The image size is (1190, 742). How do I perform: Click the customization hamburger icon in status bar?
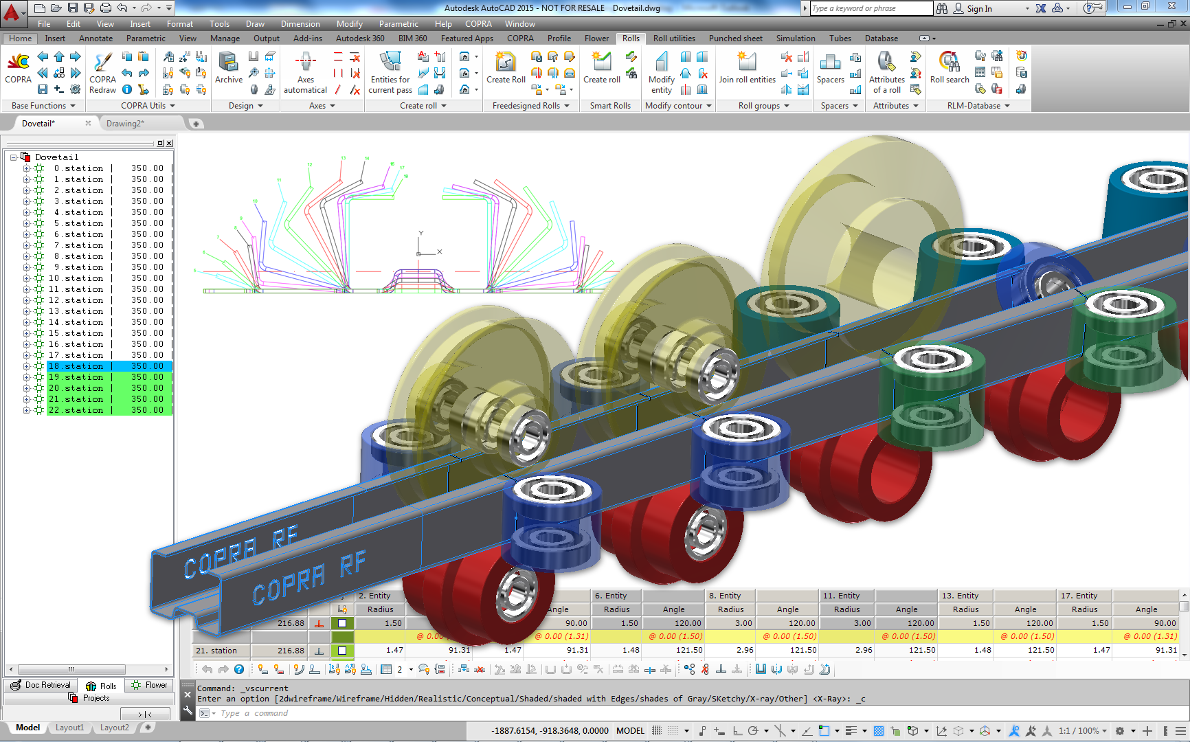click(1180, 731)
